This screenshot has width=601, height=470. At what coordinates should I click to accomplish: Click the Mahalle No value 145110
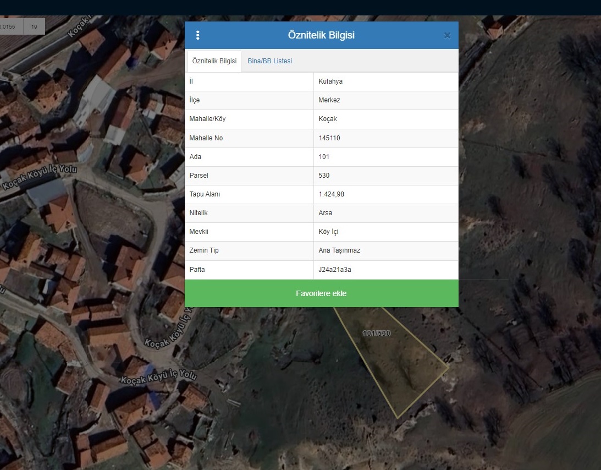point(329,138)
